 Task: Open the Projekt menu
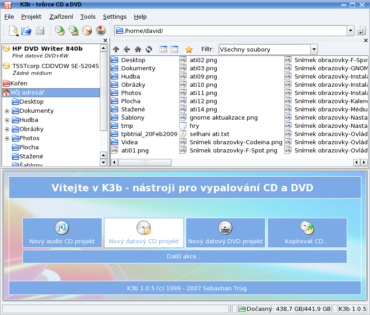point(31,17)
